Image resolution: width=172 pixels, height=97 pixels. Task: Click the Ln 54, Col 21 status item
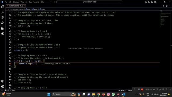pos(122,91)
